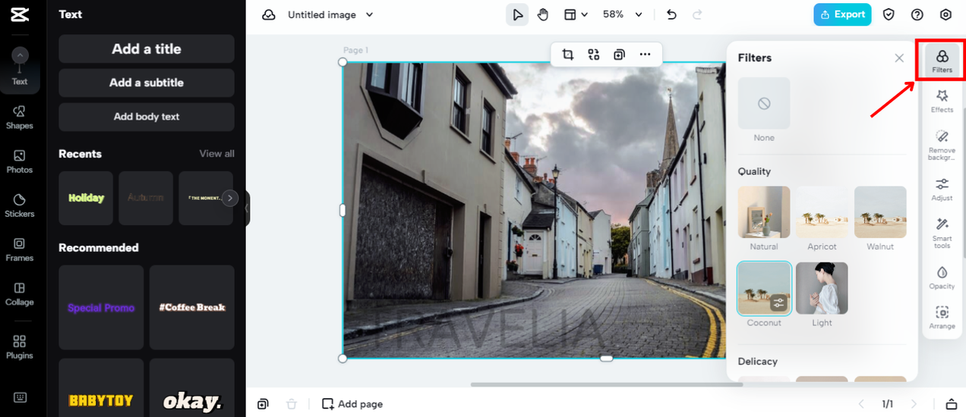Screen dimensions: 966x417
Task: Show next recent text styles arrow
Action: click(x=230, y=198)
